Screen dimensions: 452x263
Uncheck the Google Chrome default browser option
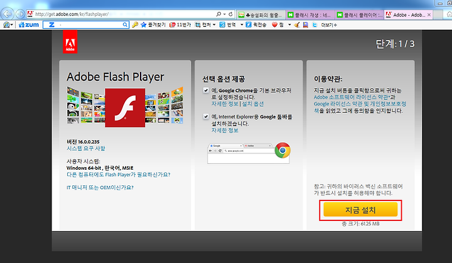tap(206, 90)
